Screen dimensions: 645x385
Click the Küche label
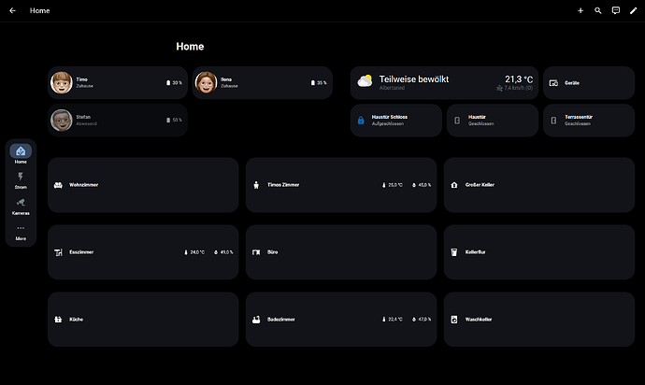coord(76,320)
